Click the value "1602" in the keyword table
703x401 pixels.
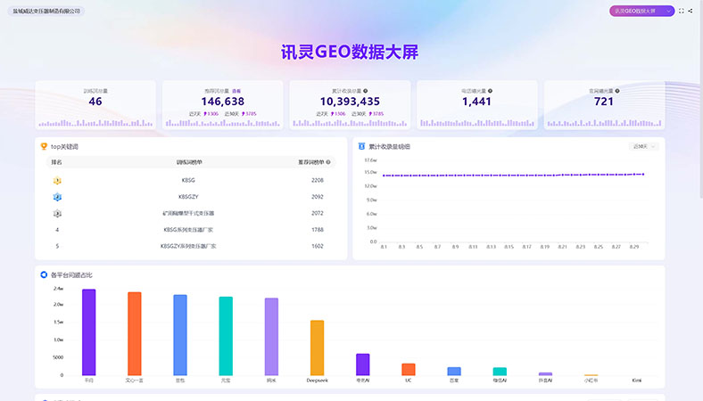click(x=318, y=246)
